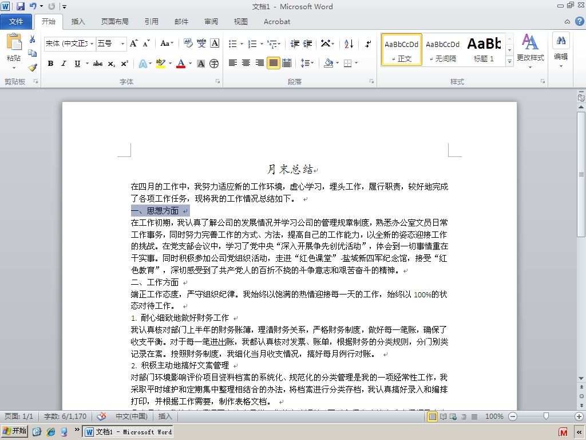This screenshot has width=586, height=440.
Task: Switch to the 引用 (References) tab
Action: click(x=151, y=22)
